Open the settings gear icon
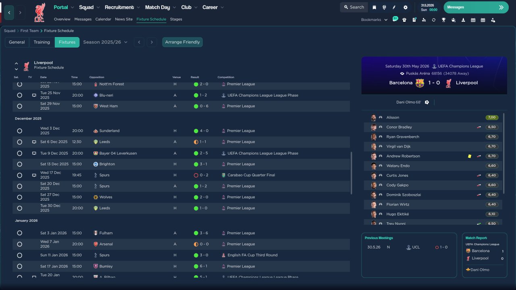 (x=405, y=7)
